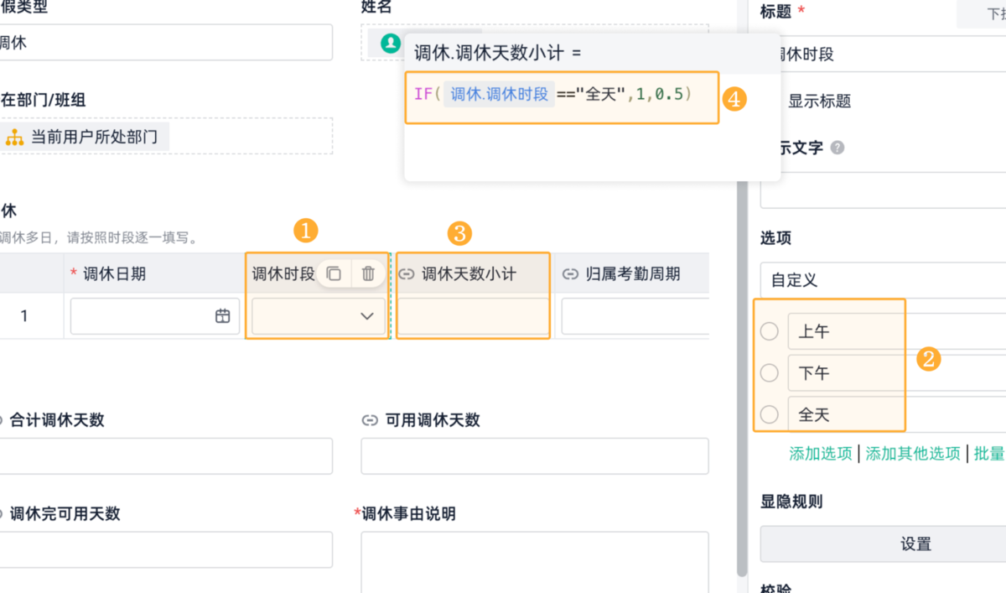This screenshot has height=593, width=1006.
Task: Click the help icon beside 示文字
Action: click(837, 148)
